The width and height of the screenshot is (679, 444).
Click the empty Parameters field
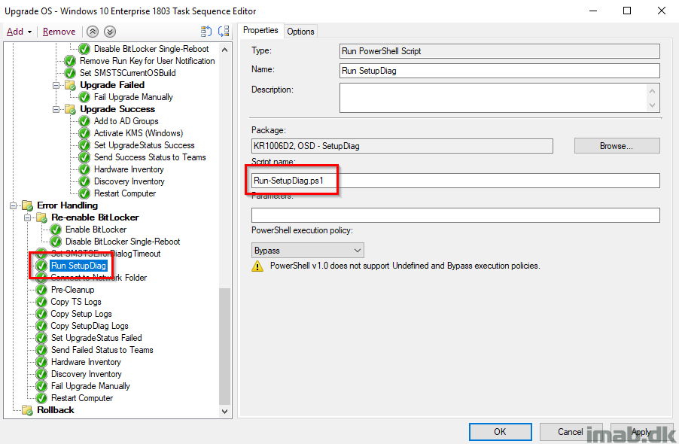455,215
